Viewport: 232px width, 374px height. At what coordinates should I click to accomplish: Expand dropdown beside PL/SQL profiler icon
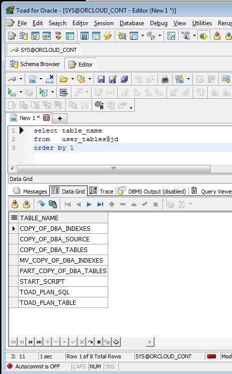(x=194, y=36)
